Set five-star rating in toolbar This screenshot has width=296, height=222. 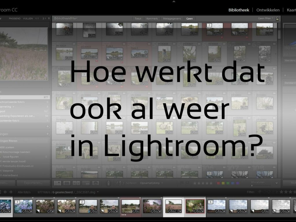click(211, 183)
